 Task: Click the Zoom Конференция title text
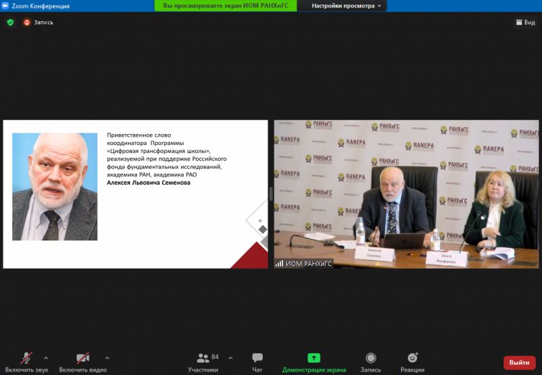pyautogui.click(x=41, y=6)
